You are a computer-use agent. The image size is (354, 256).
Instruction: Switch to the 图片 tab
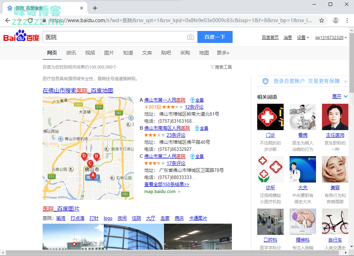(109, 53)
